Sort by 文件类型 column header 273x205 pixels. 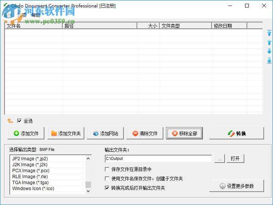pos(186,26)
